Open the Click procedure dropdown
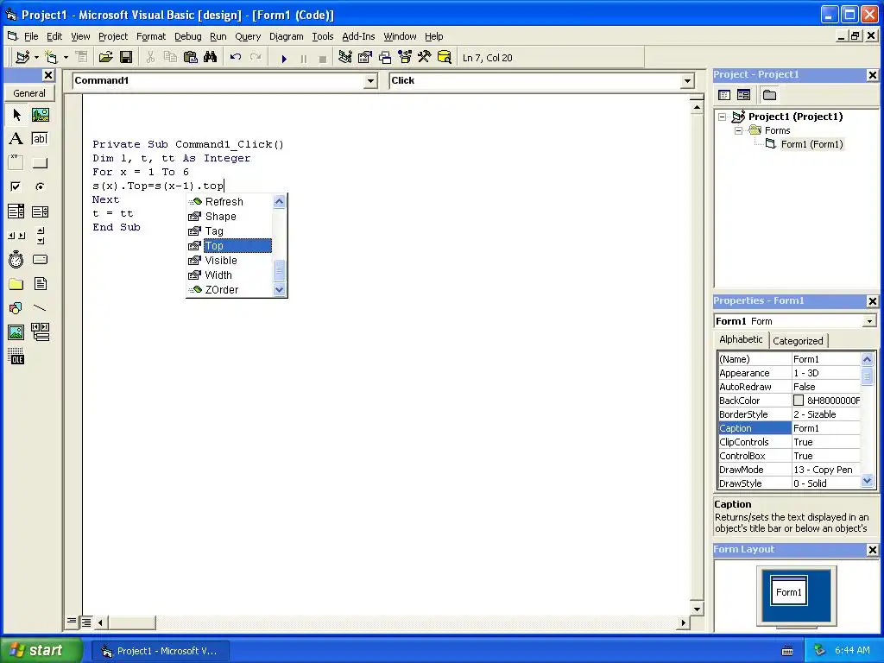The image size is (884, 663). pos(687,81)
